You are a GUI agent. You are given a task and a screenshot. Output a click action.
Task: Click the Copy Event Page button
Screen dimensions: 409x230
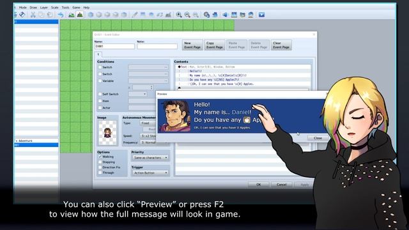click(x=215, y=45)
